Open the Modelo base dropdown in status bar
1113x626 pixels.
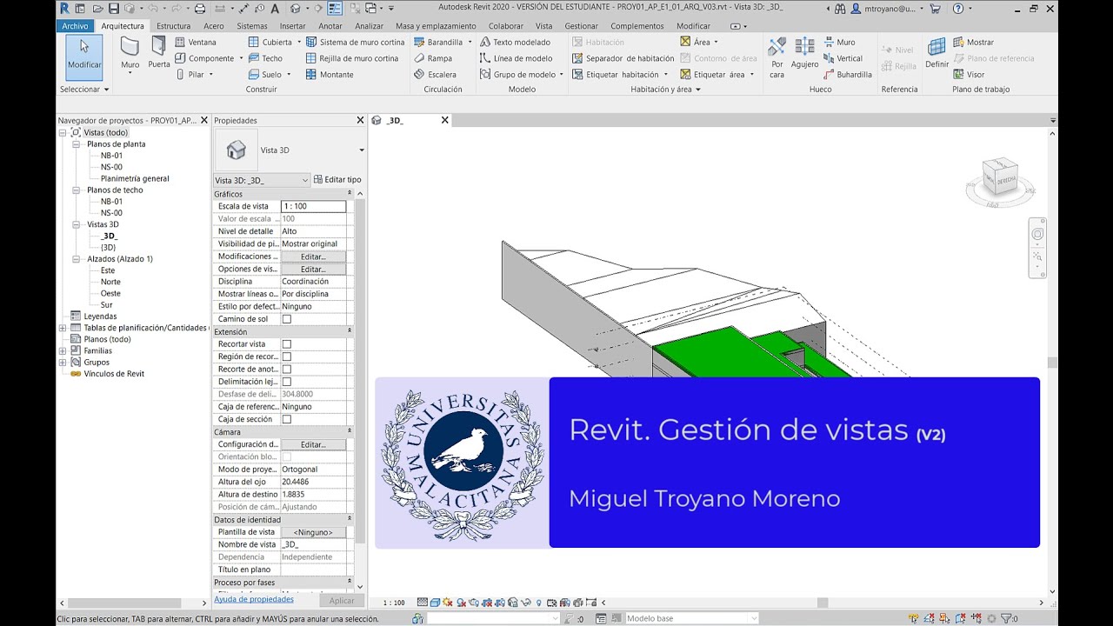[x=692, y=618]
